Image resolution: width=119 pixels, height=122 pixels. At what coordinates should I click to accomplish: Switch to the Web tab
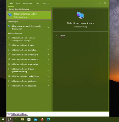(37, 3)
